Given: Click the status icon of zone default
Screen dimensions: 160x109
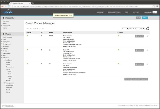Looking at the screenshot, I should pyautogui.click(x=27, y=36).
